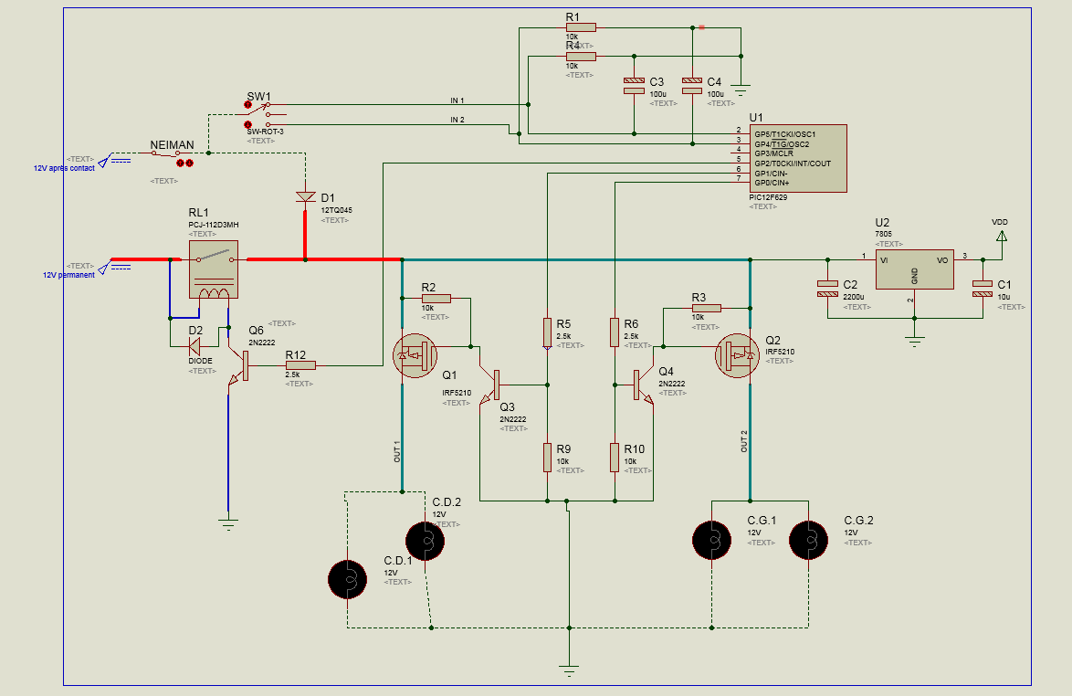Select lamp C.G.2 symbol

point(809,541)
